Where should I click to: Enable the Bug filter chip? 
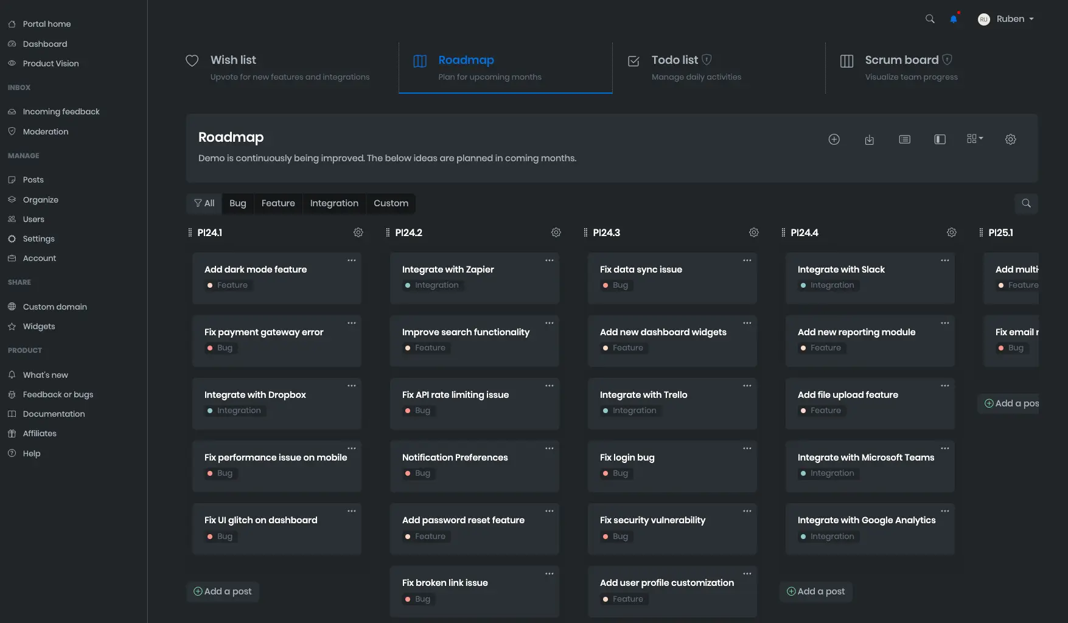237,203
